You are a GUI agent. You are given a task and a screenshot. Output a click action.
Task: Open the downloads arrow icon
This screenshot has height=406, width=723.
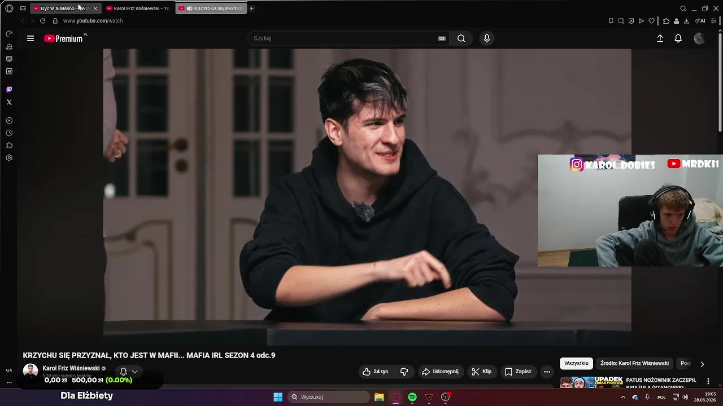click(x=686, y=21)
